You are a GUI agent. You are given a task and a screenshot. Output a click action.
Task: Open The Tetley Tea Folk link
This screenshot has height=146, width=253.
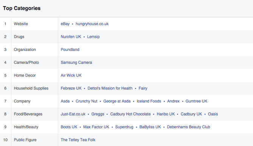[78, 140]
